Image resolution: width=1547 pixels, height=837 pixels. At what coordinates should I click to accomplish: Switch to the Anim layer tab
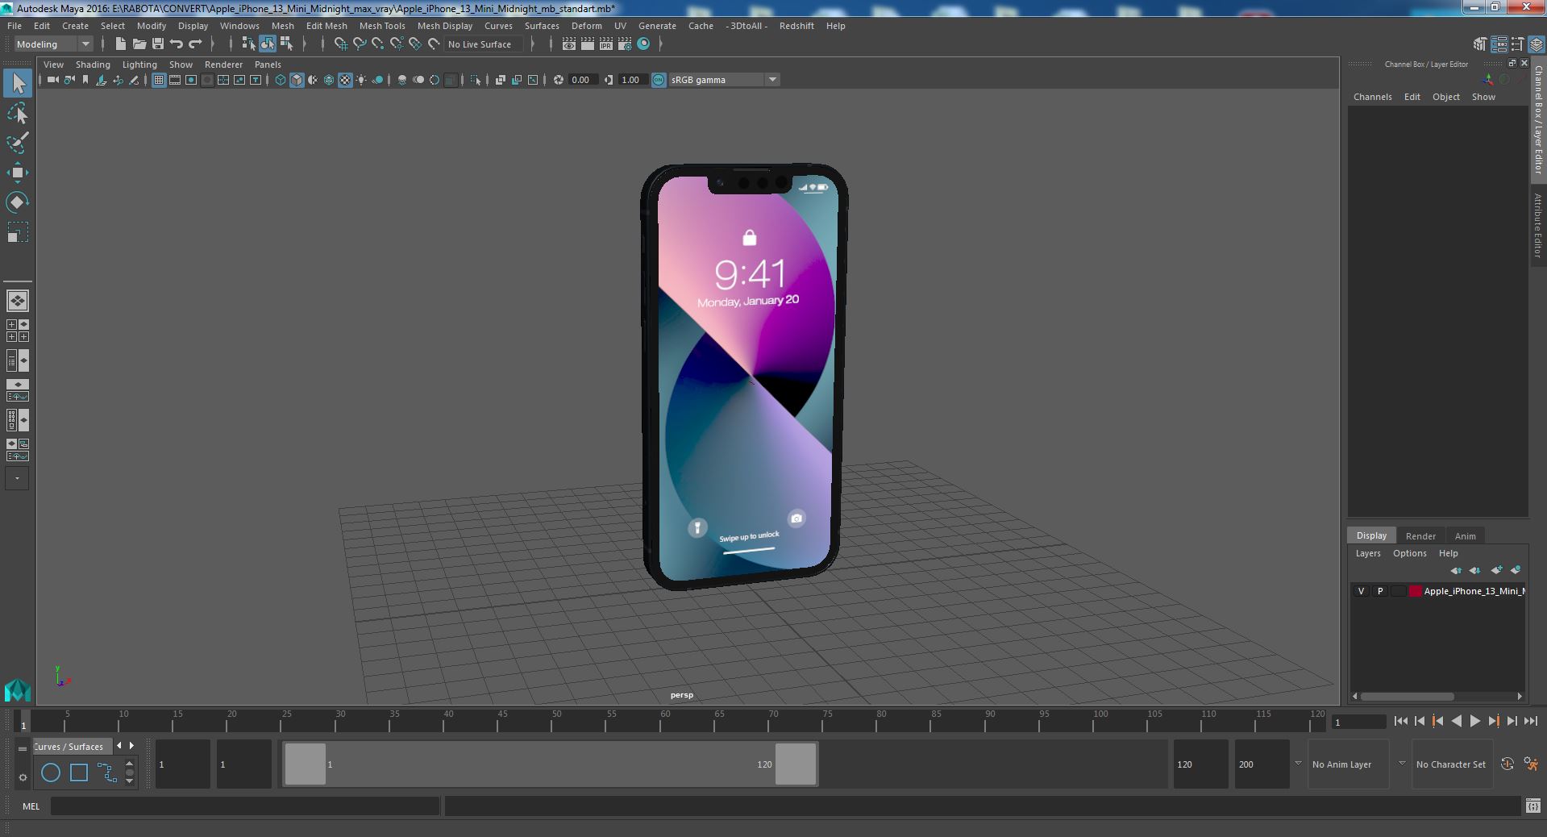point(1466,536)
